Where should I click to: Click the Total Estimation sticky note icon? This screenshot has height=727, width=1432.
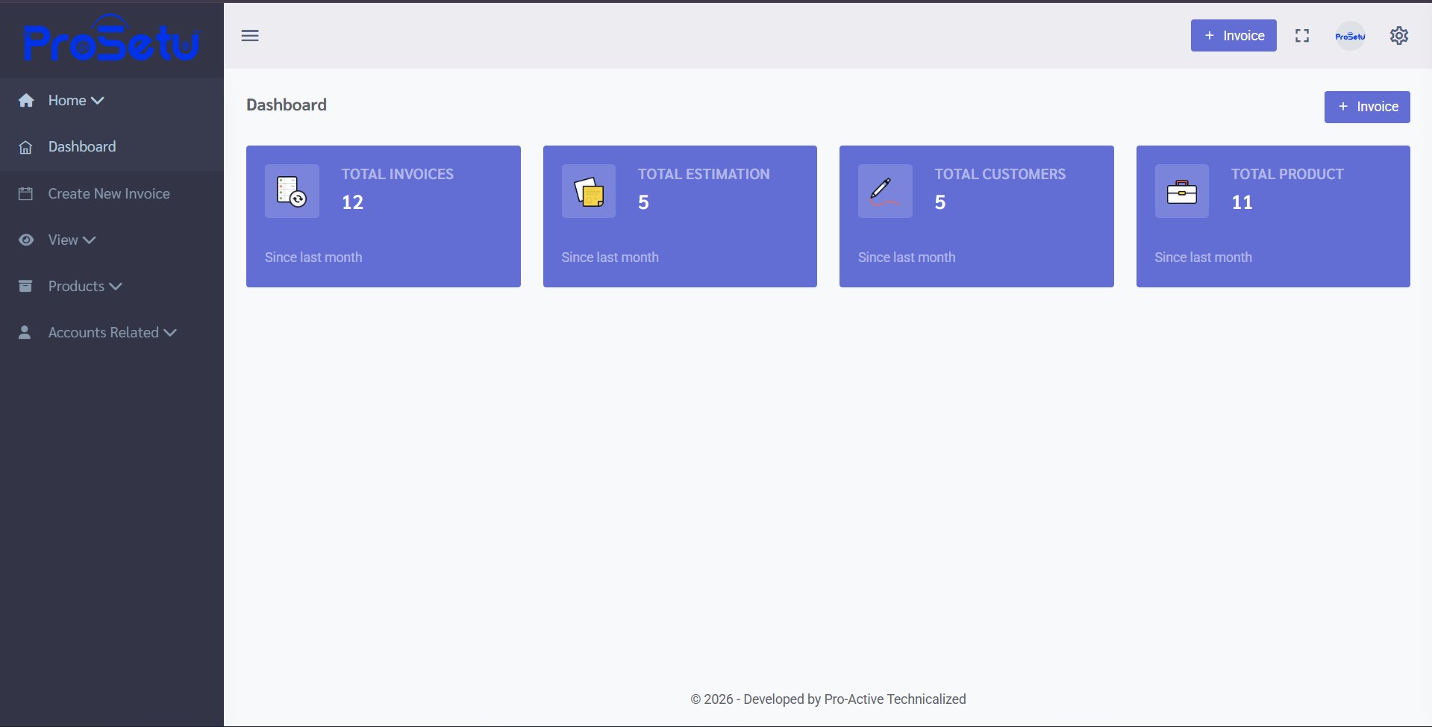(589, 191)
